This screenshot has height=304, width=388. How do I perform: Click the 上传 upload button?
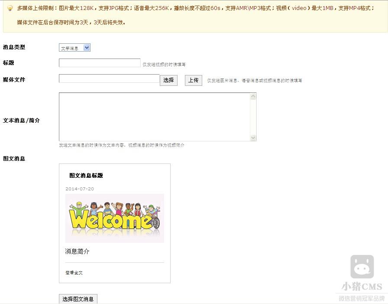click(x=193, y=80)
